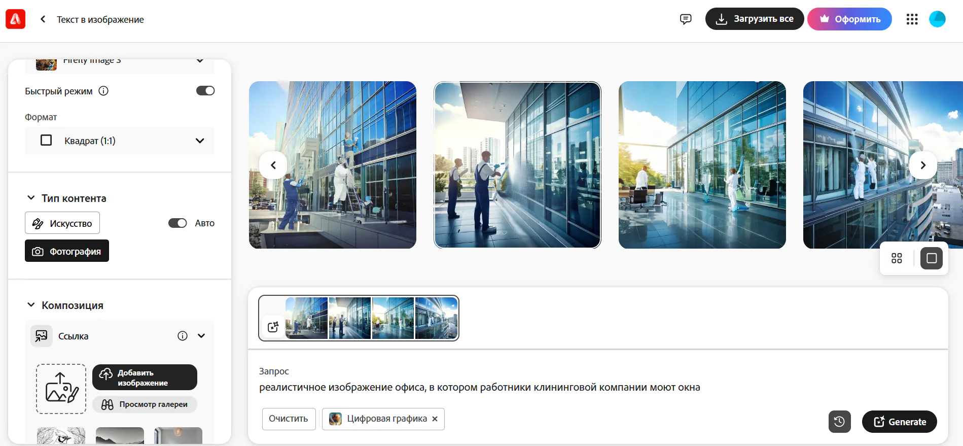Show next images with right arrow

point(923,165)
